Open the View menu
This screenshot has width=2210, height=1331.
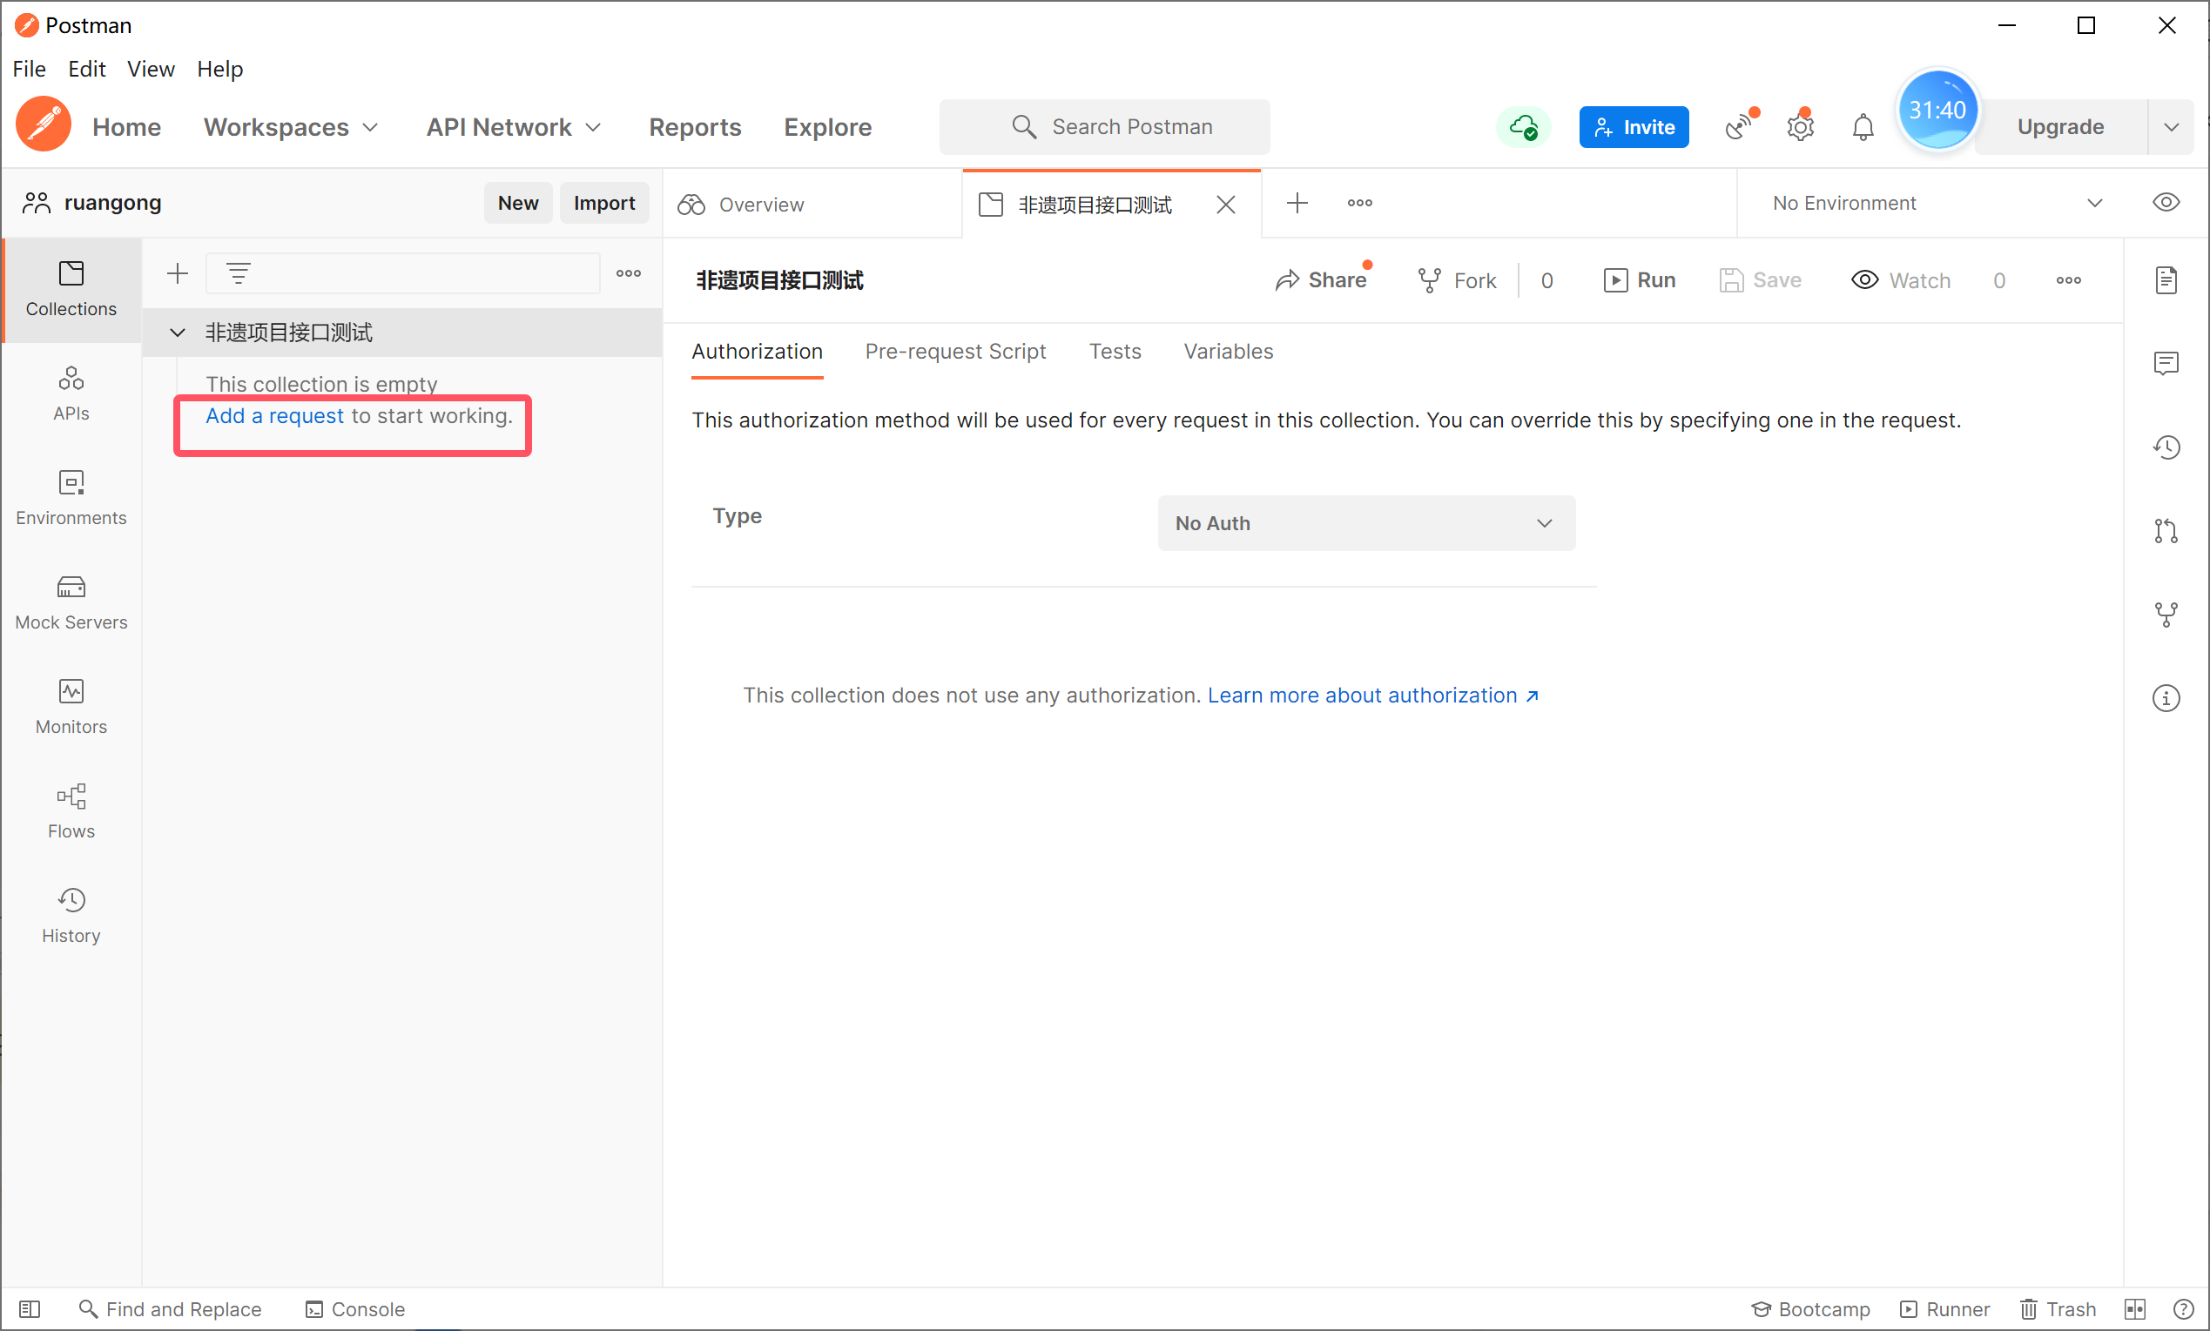pyautogui.click(x=150, y=69)
